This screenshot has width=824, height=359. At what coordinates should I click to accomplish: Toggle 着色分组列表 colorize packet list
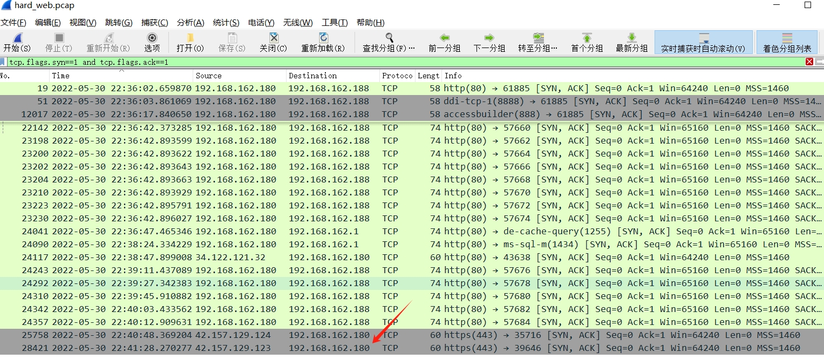(x=787, y=42)
